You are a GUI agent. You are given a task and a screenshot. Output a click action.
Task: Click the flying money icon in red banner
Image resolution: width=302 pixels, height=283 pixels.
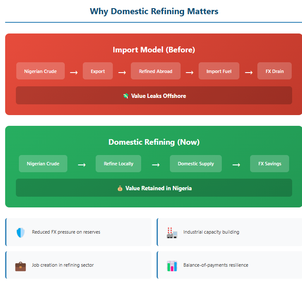[126, 96]
